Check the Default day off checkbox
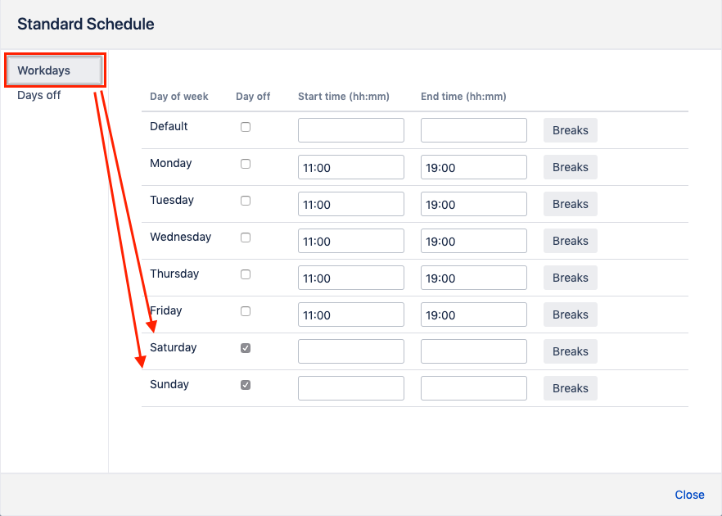 point(246,127)
